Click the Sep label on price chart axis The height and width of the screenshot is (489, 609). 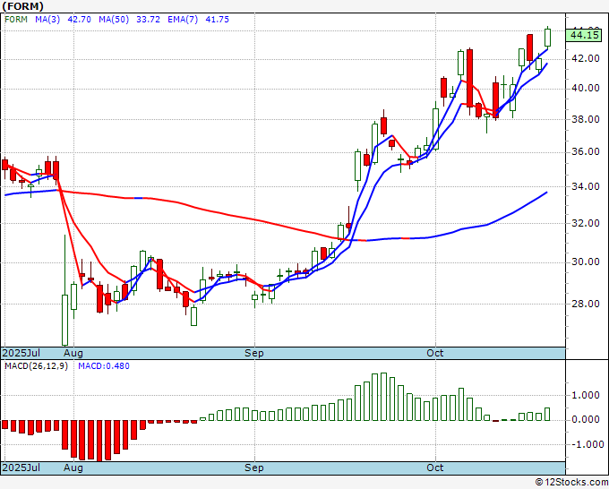tap(254, 353)
